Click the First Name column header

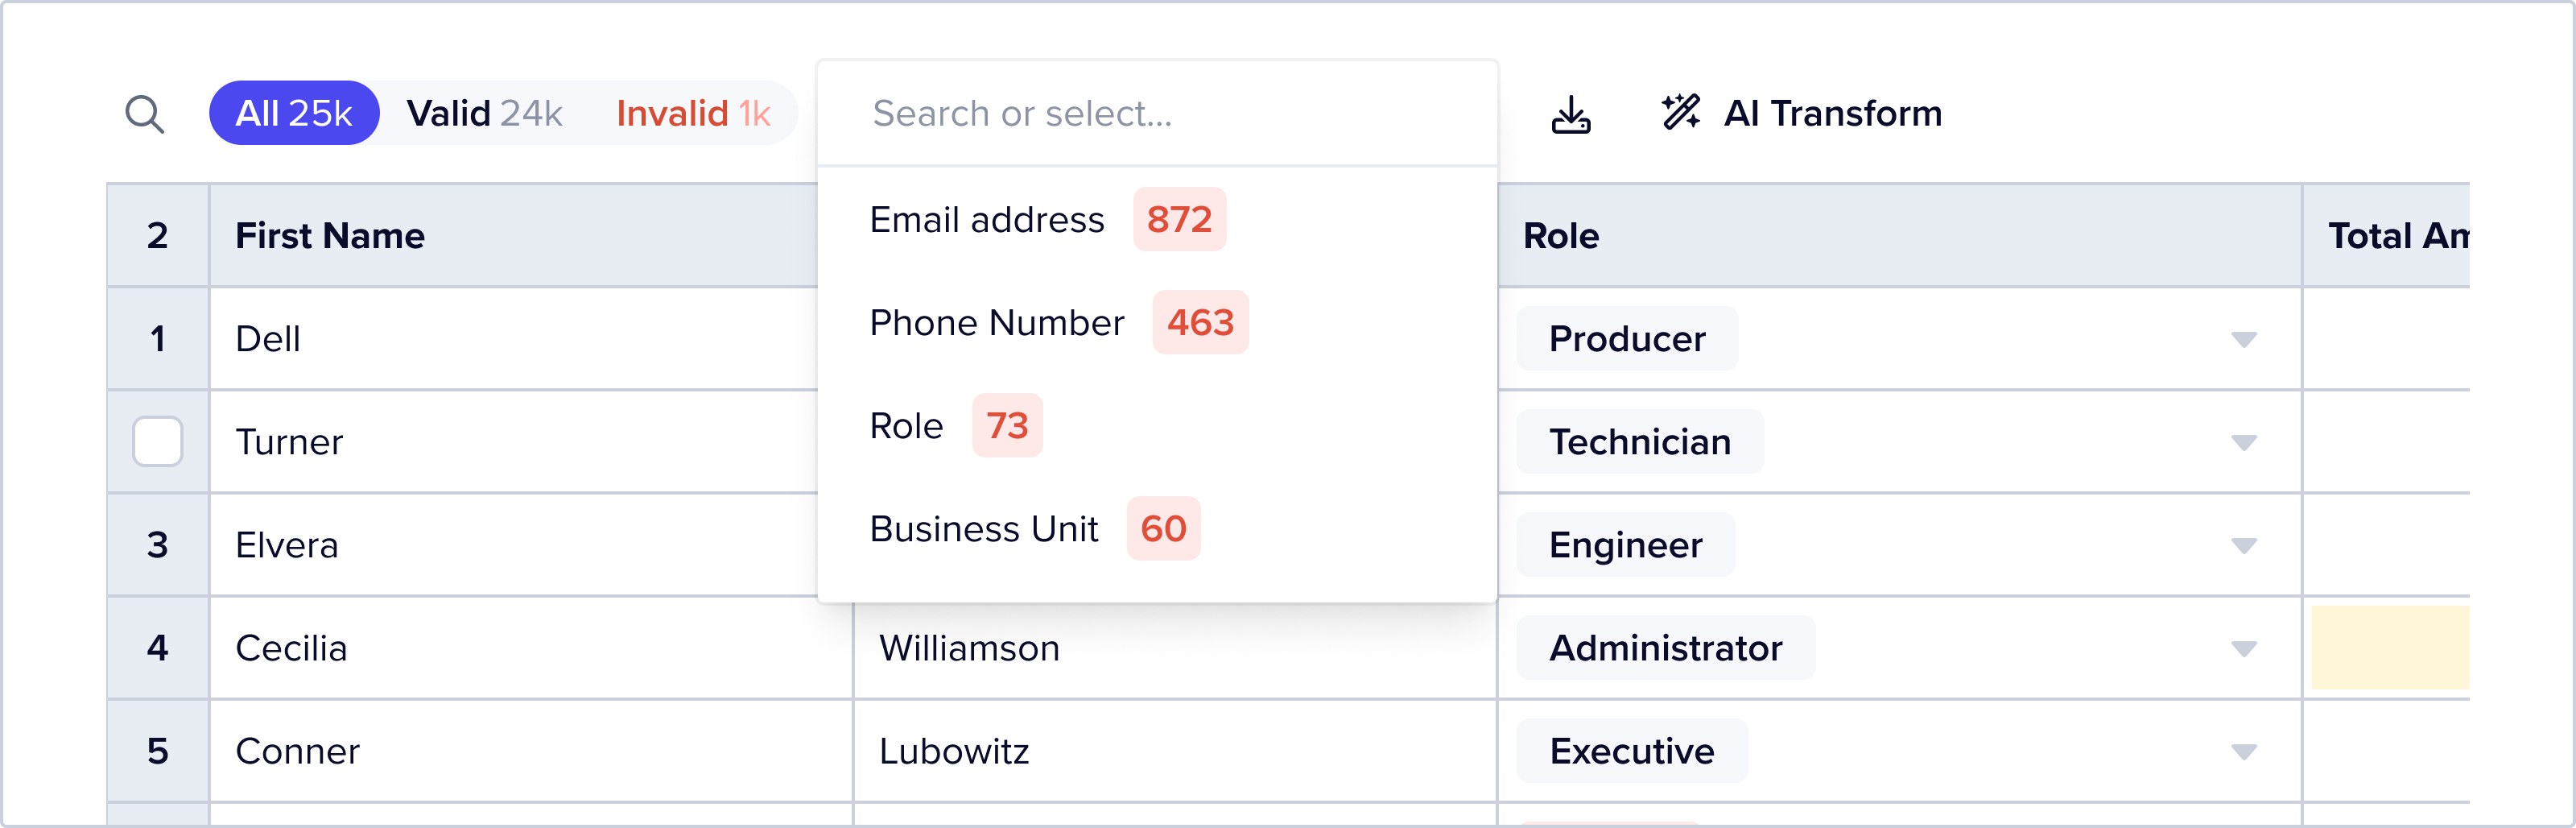(330, 236)
